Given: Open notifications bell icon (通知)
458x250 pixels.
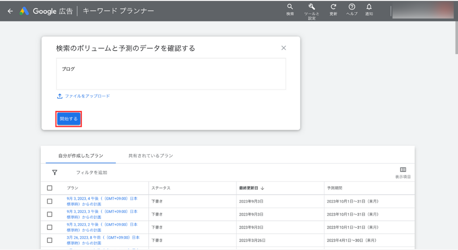Looking at the screenshot, I should coord(369,7).
